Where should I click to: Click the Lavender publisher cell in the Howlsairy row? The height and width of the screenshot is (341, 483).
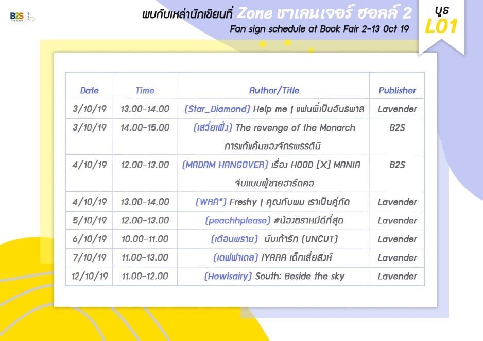click(x=397, y=276)
